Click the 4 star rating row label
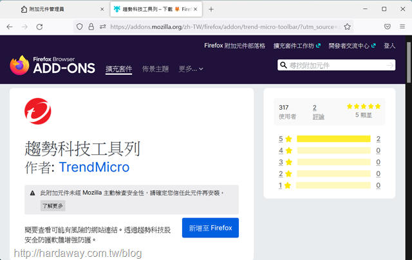This screenshot has width=412, height=260. (285, 150)
